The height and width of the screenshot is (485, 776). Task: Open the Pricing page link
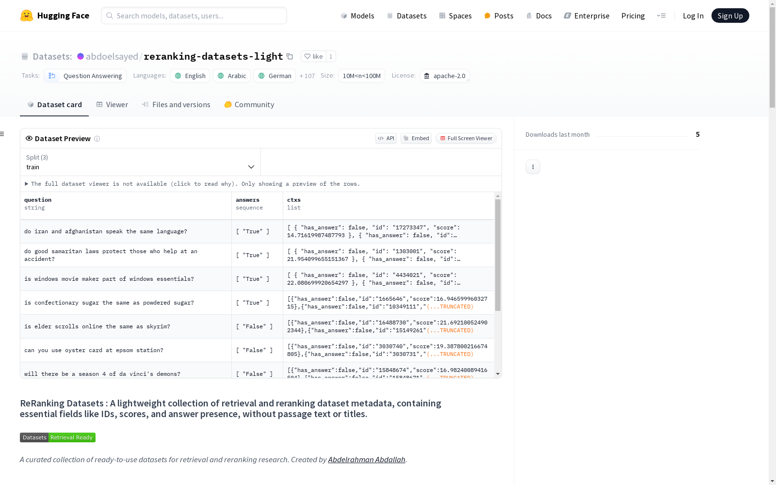point(633,16)
